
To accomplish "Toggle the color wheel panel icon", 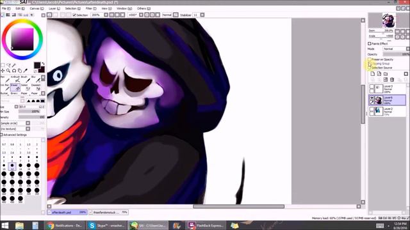I will click(x=3, y=15).
